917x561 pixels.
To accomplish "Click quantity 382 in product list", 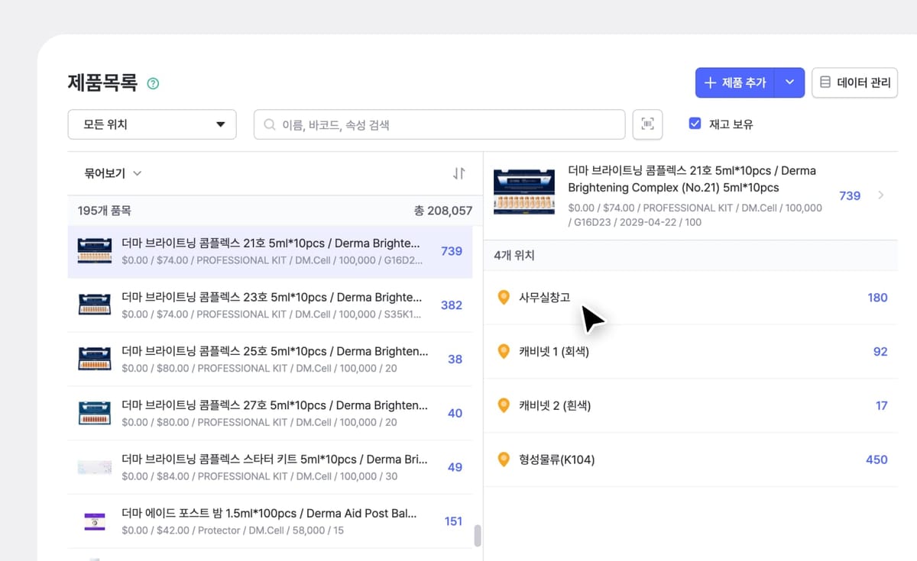I will click(452, 305).
